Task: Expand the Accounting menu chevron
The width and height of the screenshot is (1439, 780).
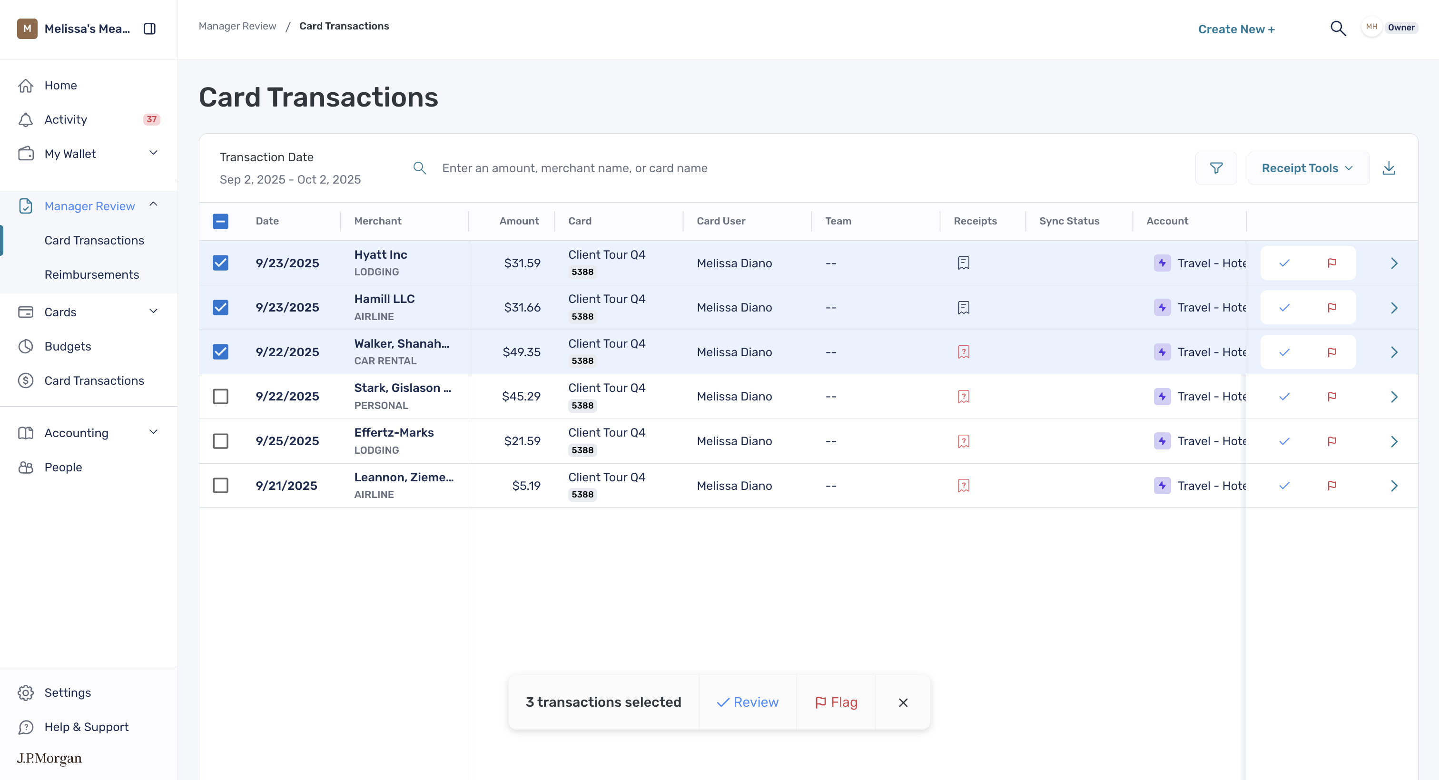Action: click(154, 432)
